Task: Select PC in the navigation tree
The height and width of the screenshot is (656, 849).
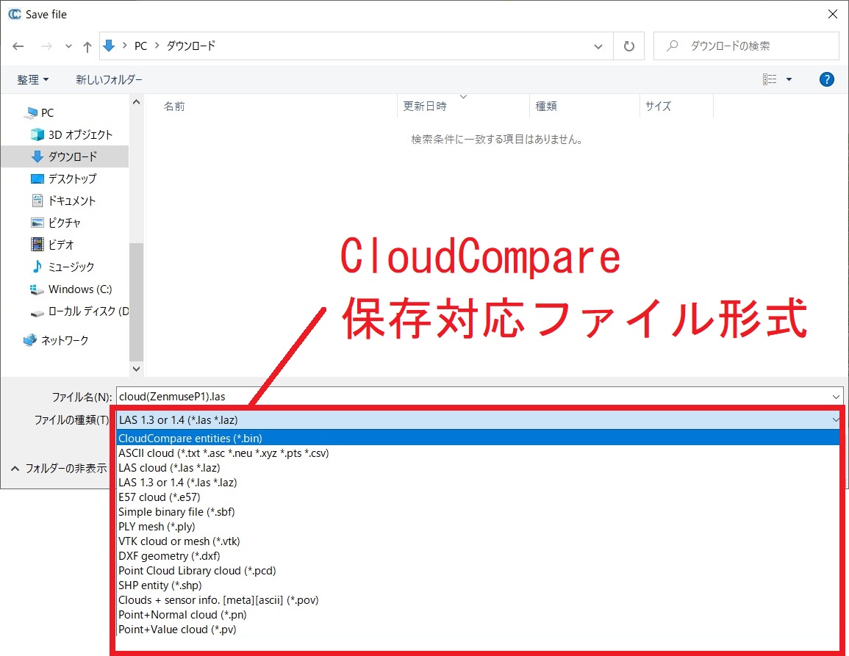Action: click(x=39, y=112)
